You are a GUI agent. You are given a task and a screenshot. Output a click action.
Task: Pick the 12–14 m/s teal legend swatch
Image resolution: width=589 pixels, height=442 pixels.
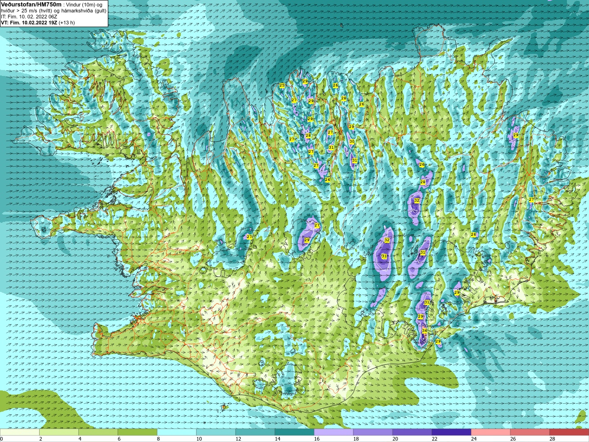click(x=255, y=432)
